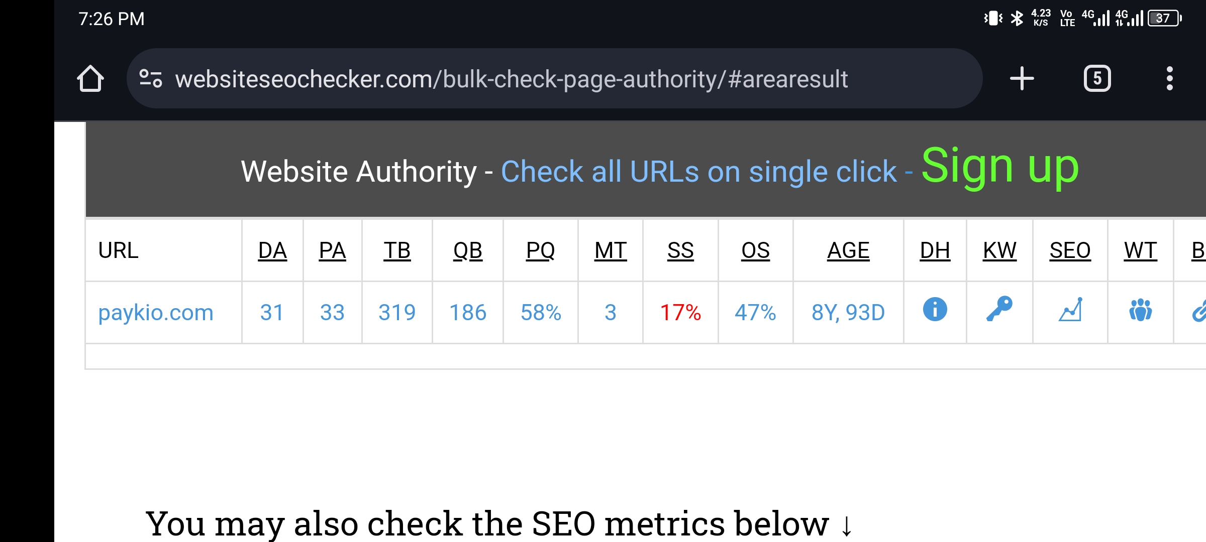This screenshot has height=542, width=1206.
Task: Open the tab switcher showing 5 tabs
Action: 1097,79
